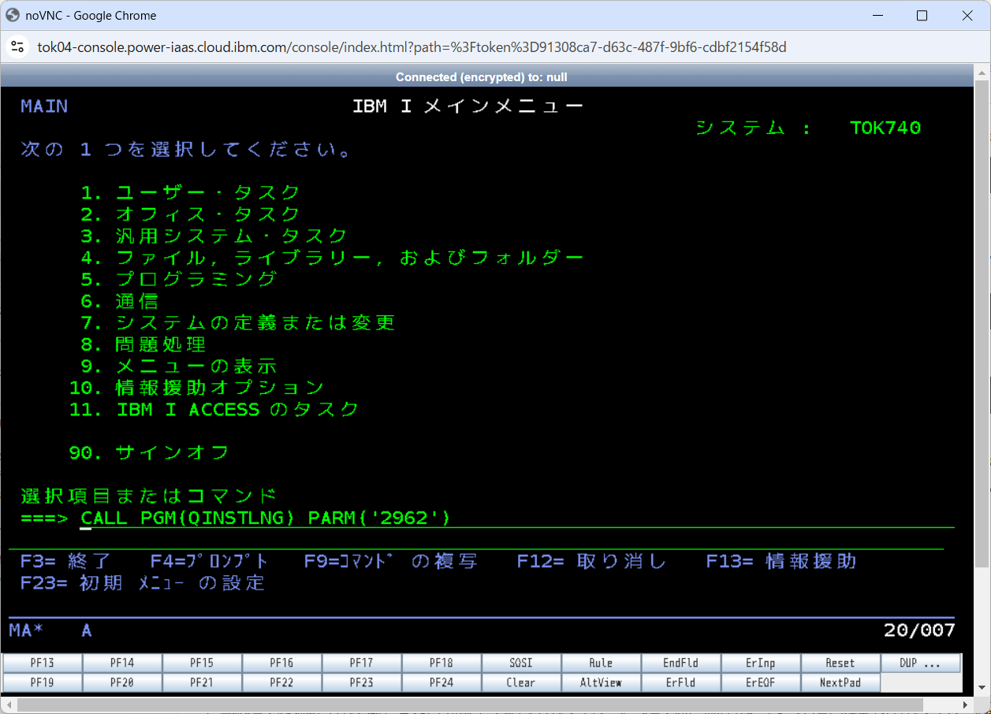Image resolution: width=991 pixels, height=714 pixels.
Task: Click the command input line after ===>
Action: pyautogui.click(x=516, y=518)
